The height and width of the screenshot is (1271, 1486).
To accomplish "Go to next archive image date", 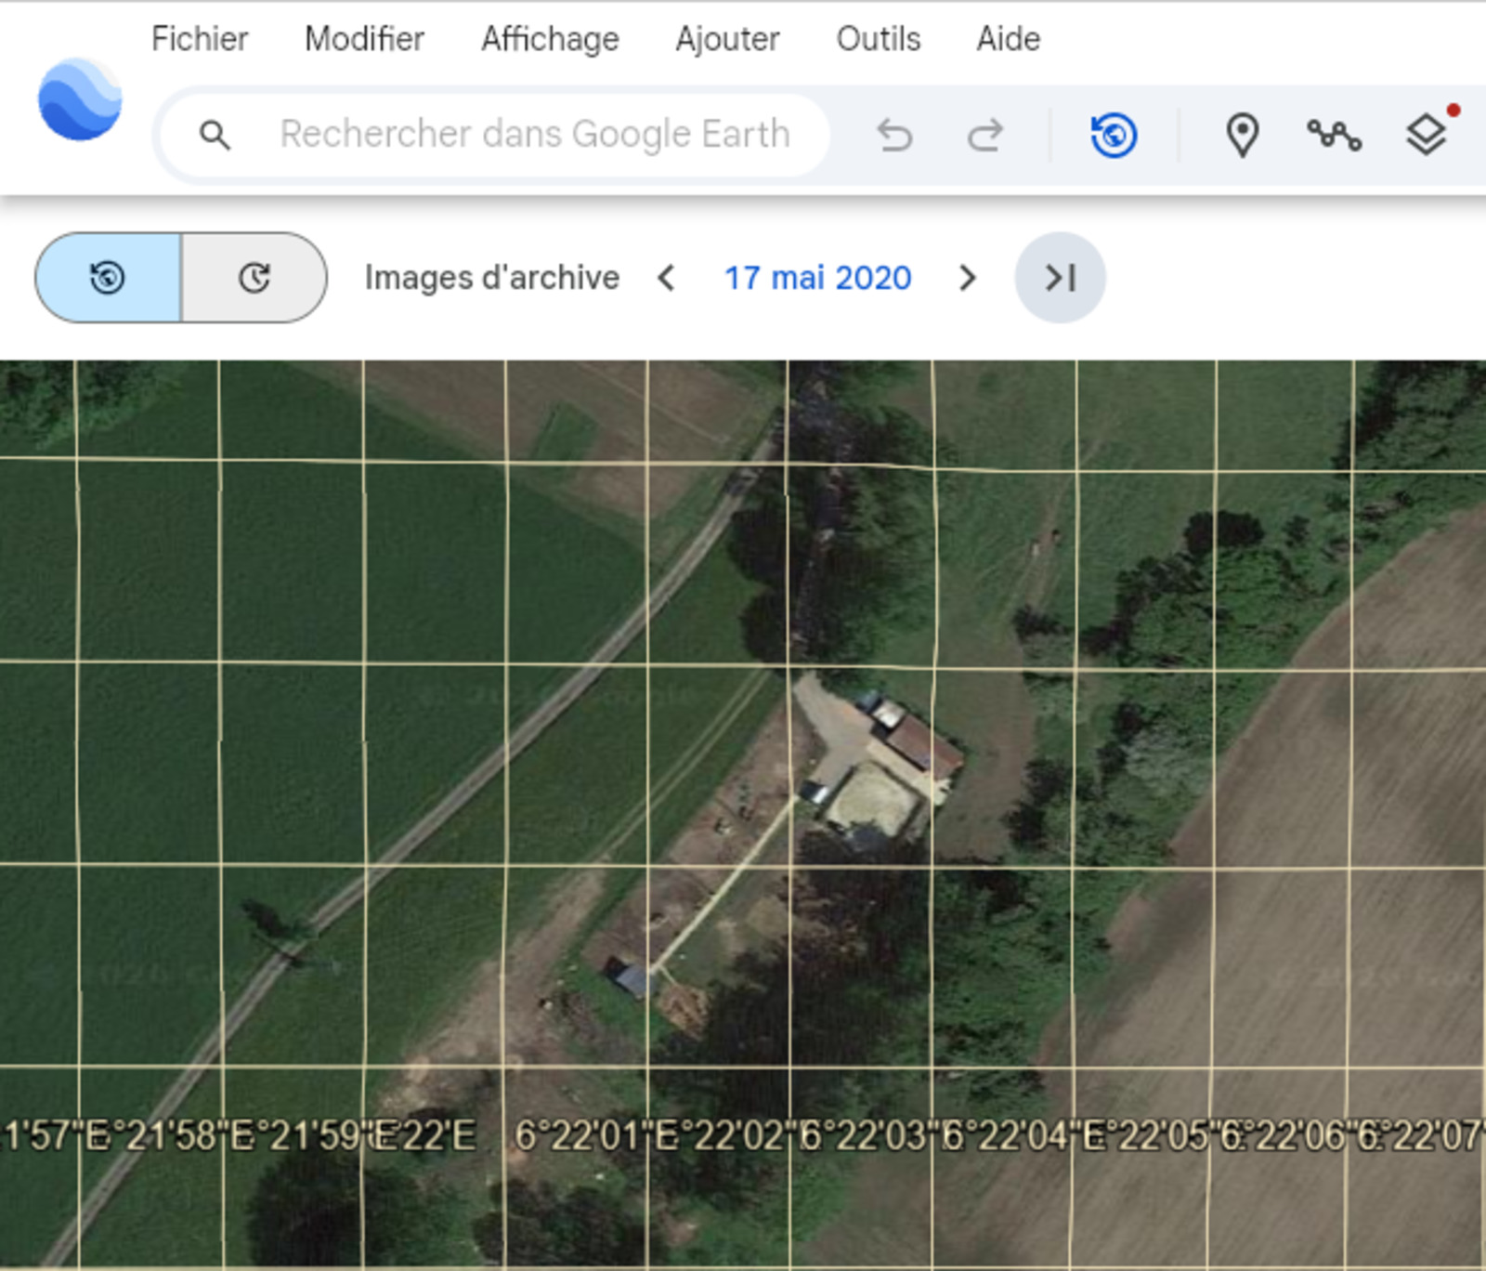I will coord(967,278).
